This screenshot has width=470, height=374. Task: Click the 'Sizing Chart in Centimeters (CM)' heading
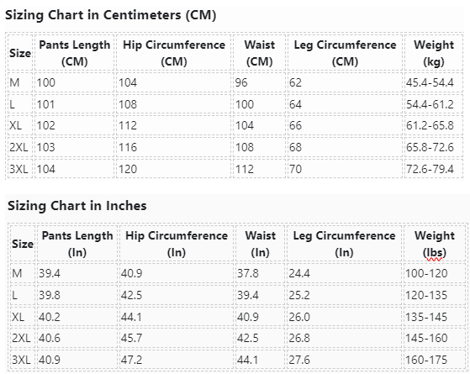(111, 15)
